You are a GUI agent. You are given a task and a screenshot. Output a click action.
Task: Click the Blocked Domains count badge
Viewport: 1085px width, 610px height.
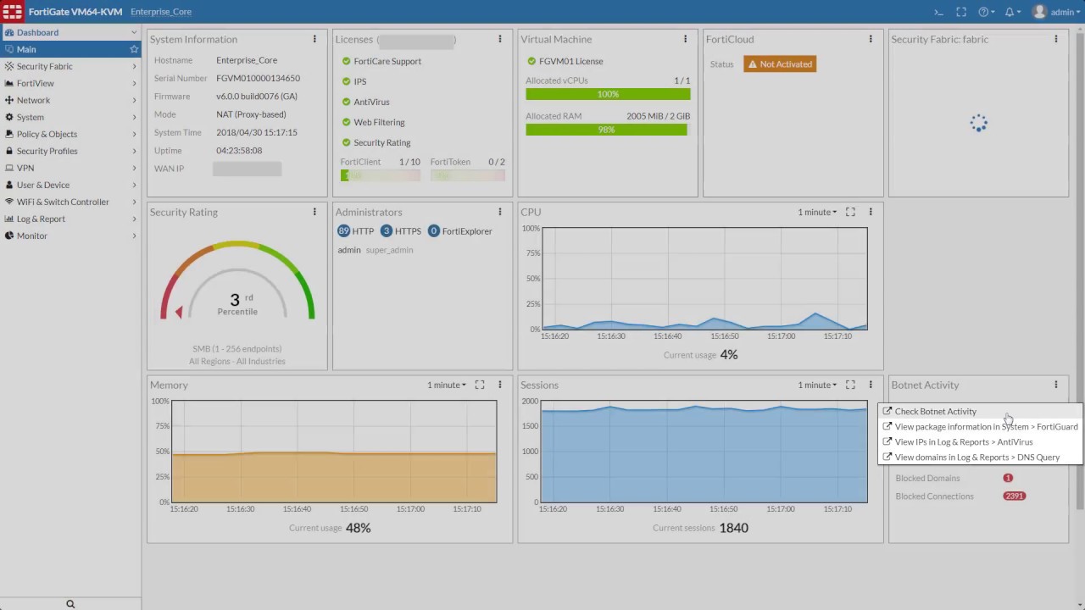[x=1008, y=478]
